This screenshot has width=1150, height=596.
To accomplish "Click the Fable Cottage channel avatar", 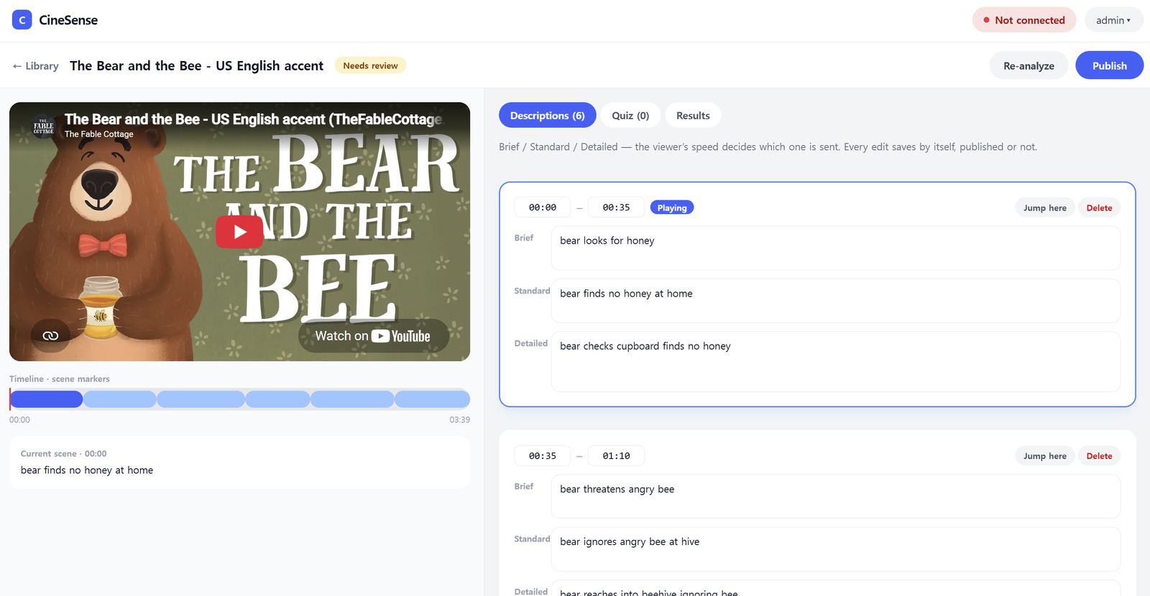I will 44,126.
